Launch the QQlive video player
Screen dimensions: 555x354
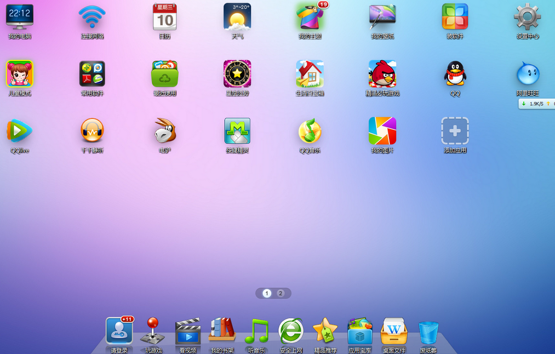[20, 131]
